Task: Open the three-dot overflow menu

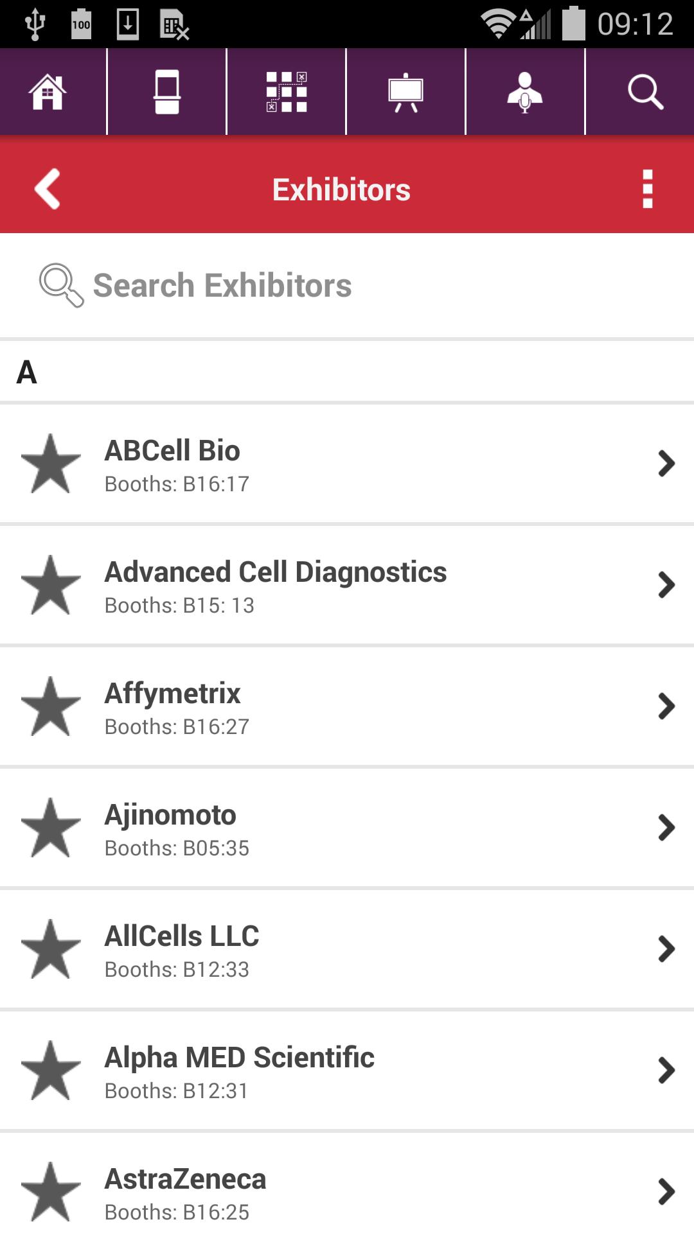Action: 647,189
